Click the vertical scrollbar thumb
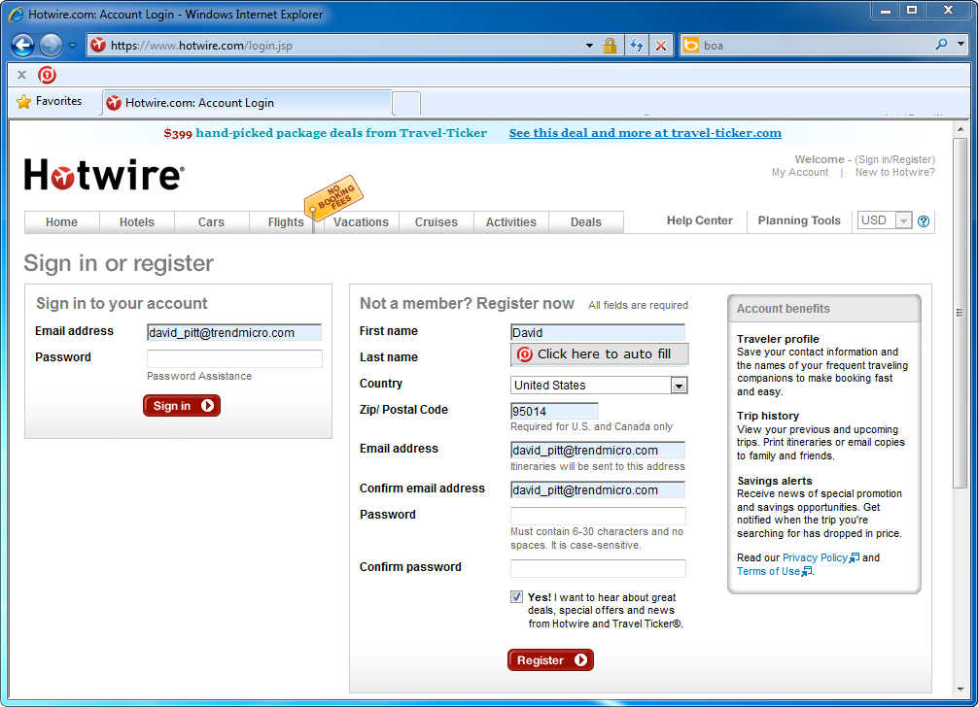The width and height of the screenshot is (978, 707). (x=961, y=313)
